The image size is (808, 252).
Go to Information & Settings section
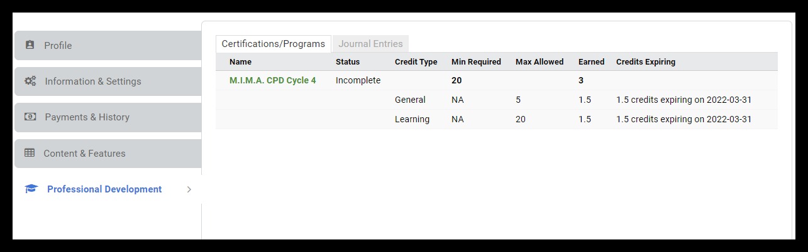93,81
